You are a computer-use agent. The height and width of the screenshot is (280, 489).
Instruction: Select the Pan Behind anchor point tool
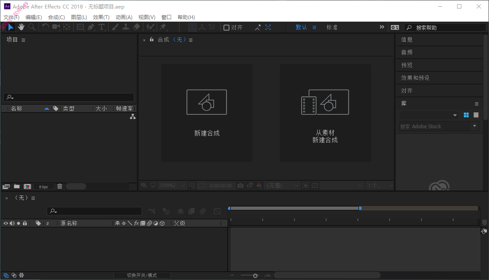(x=67, y=27)
